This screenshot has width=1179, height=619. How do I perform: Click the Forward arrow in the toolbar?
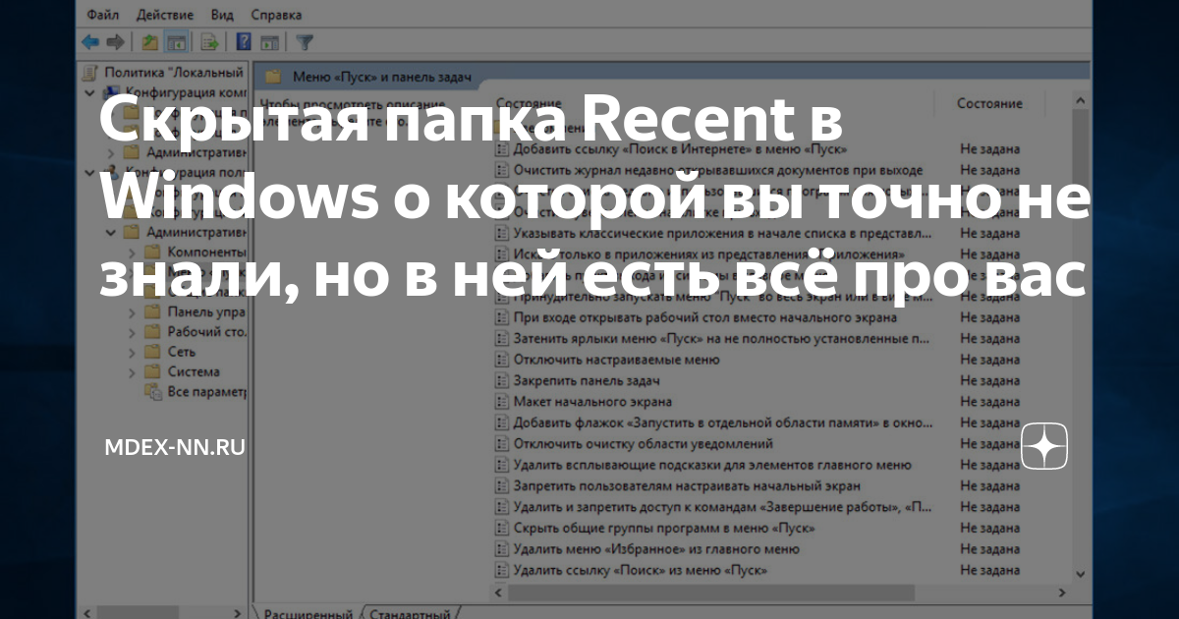pyautogui.click(x=115, y=41)
